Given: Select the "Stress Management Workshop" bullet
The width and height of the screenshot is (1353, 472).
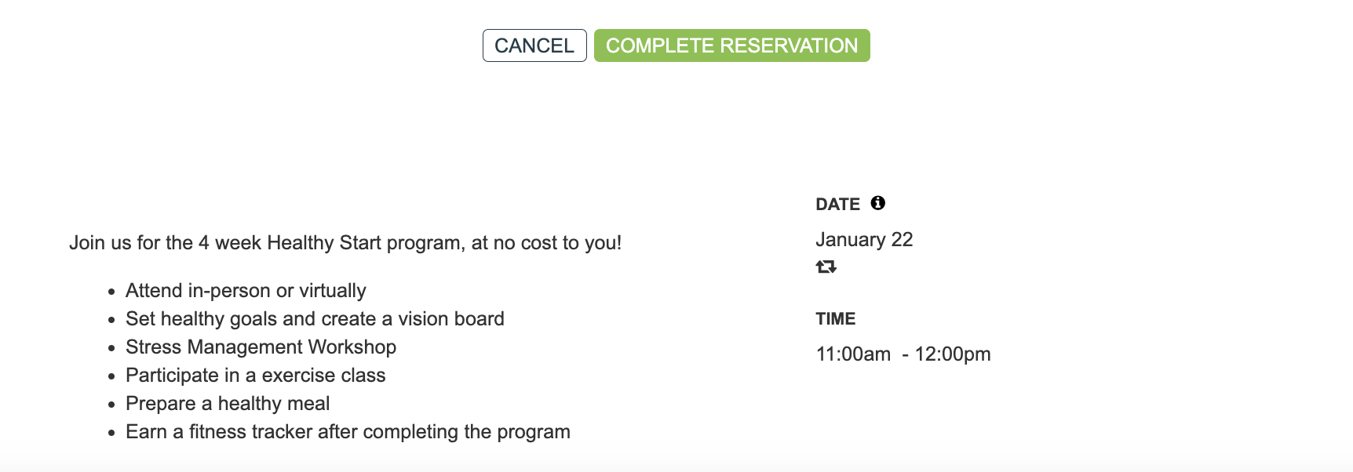Looking at the screenshot, I should [x=261, y=347].
